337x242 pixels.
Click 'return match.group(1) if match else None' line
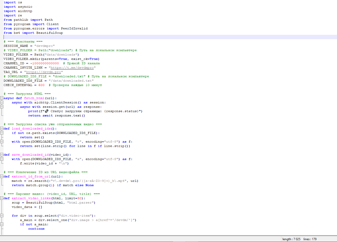53,185
